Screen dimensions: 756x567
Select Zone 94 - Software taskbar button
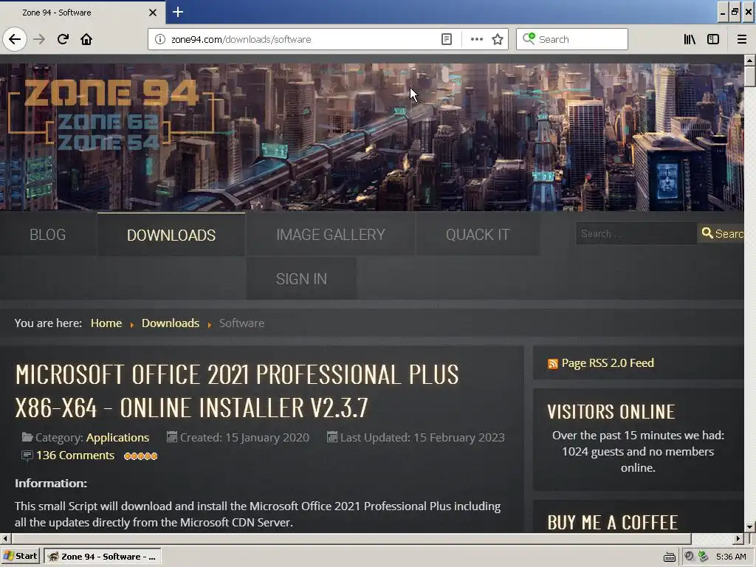pyautogui.click(x=103, y=556)
